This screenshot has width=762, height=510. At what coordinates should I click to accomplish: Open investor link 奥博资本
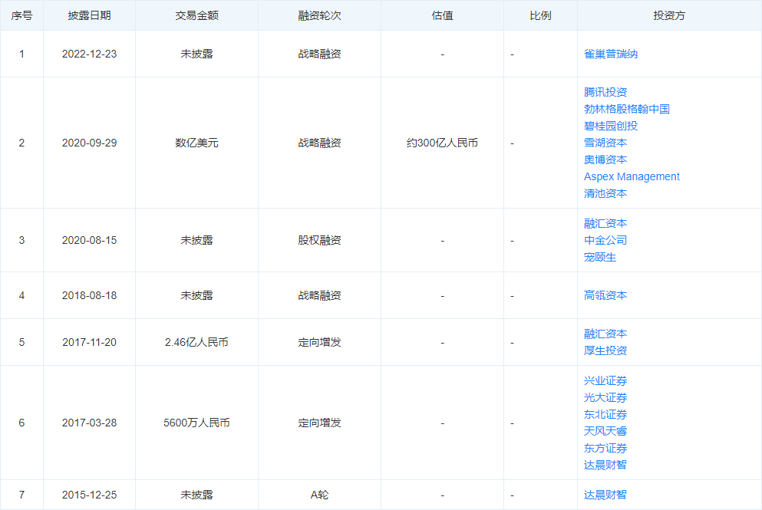pyautogui.click(x=605, y=160)
